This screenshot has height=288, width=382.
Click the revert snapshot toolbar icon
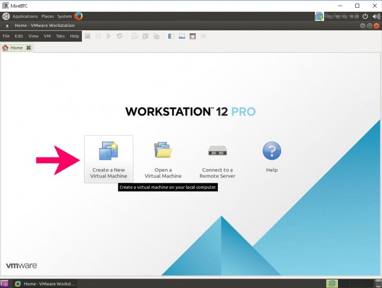click(x=146, y=36)
